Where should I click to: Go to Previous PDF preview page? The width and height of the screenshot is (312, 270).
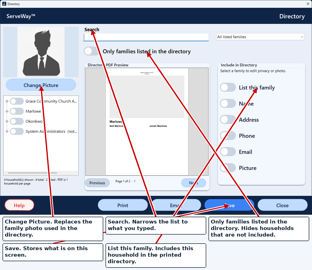[97, 183]
